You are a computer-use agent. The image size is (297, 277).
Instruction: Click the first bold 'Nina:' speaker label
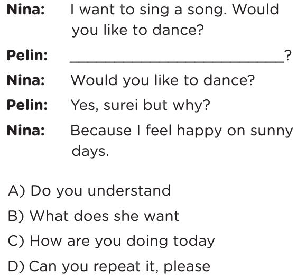[x=26, y=10]
